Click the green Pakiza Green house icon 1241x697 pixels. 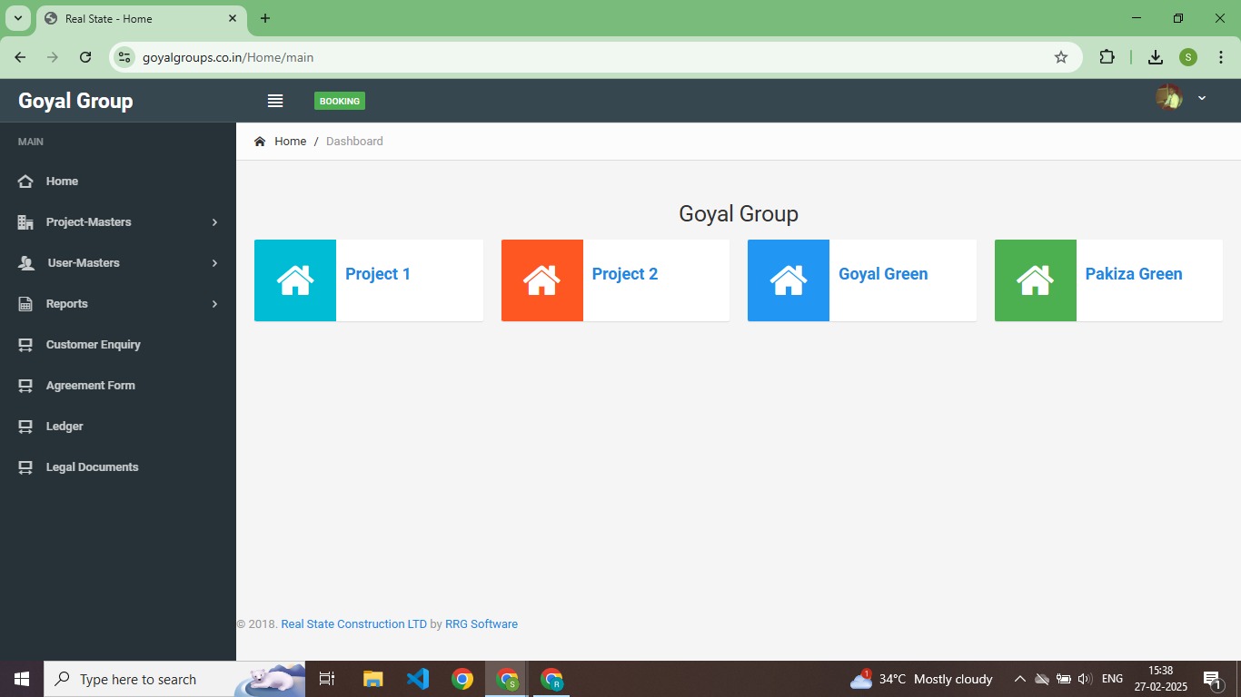coord(1036,280)
